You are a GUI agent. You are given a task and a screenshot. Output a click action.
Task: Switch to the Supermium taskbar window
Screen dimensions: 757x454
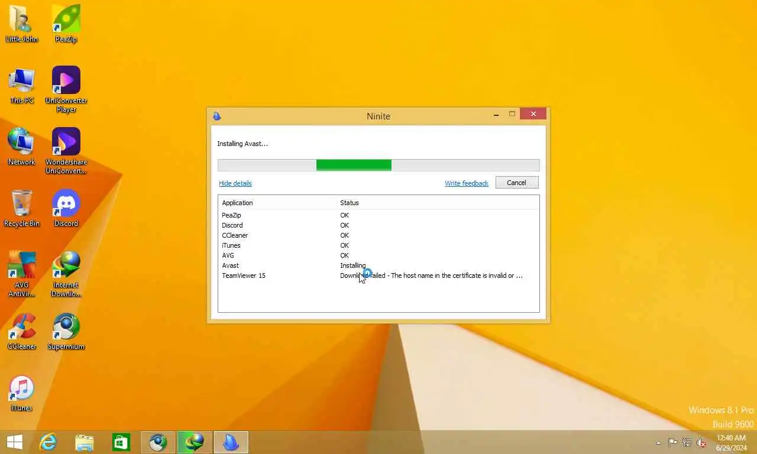158,442
